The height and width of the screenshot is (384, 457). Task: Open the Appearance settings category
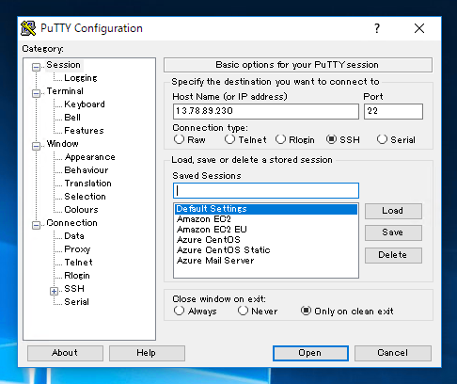90,157
